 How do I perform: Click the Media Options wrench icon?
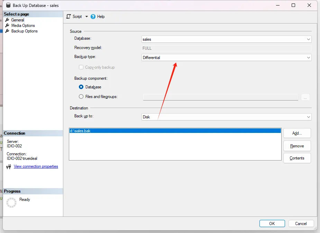7,26
